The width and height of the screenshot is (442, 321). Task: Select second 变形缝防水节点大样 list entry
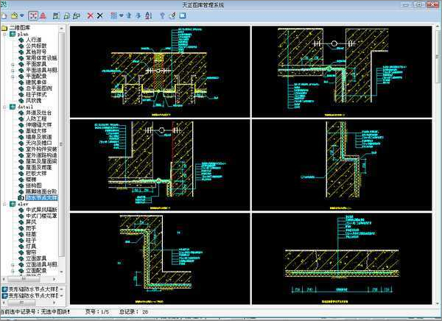tap(32, 296)
